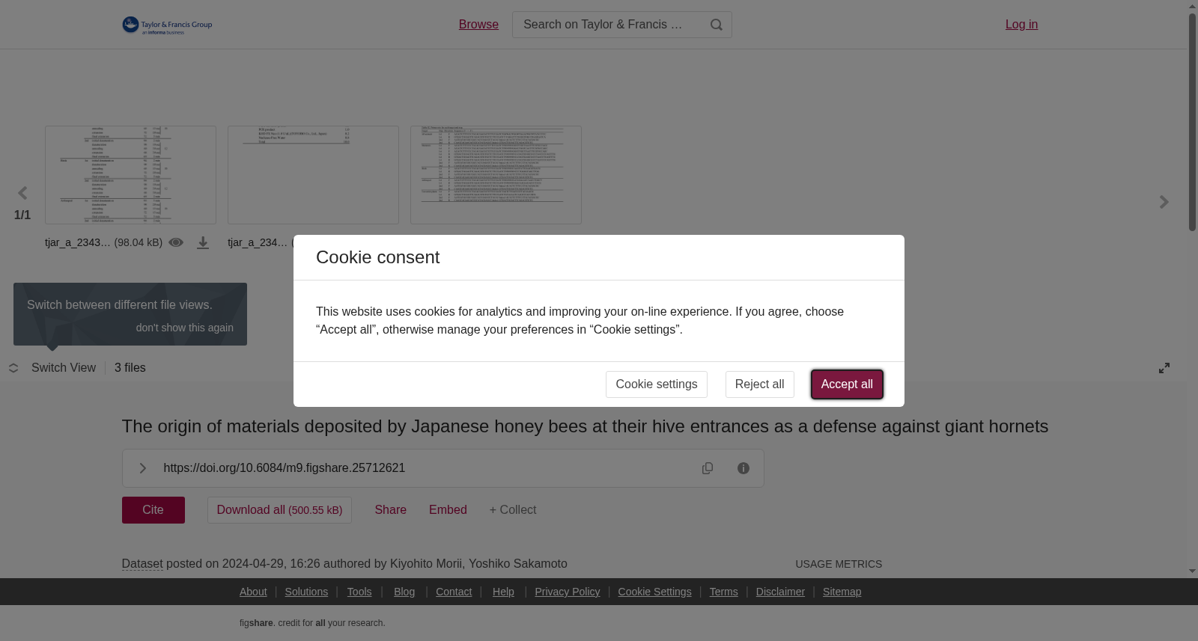The image size is (1198, 641).
Task: Click the page vertical scrollbar thumb
Action: coord(1192,122)
